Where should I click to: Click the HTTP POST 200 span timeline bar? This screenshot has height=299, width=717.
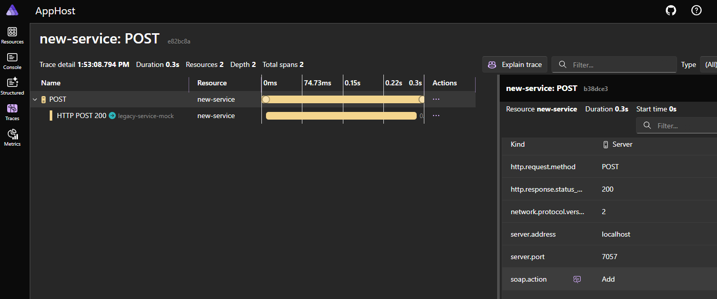[341, 116]
